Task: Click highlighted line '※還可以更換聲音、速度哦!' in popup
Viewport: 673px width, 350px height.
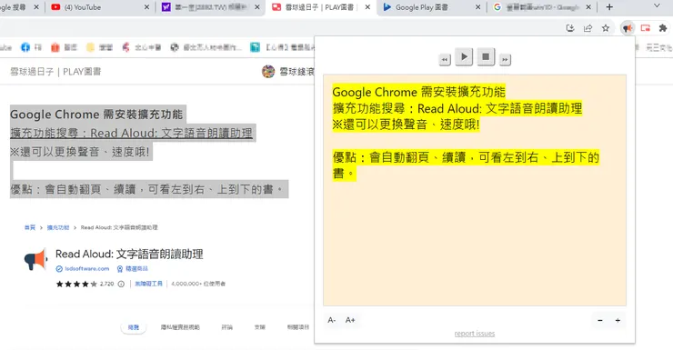Action: [406, 125]
